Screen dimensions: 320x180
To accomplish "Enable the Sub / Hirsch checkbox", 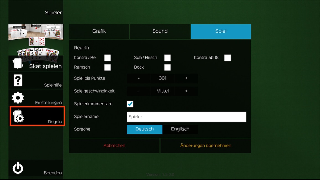I will tap(167, 58).
